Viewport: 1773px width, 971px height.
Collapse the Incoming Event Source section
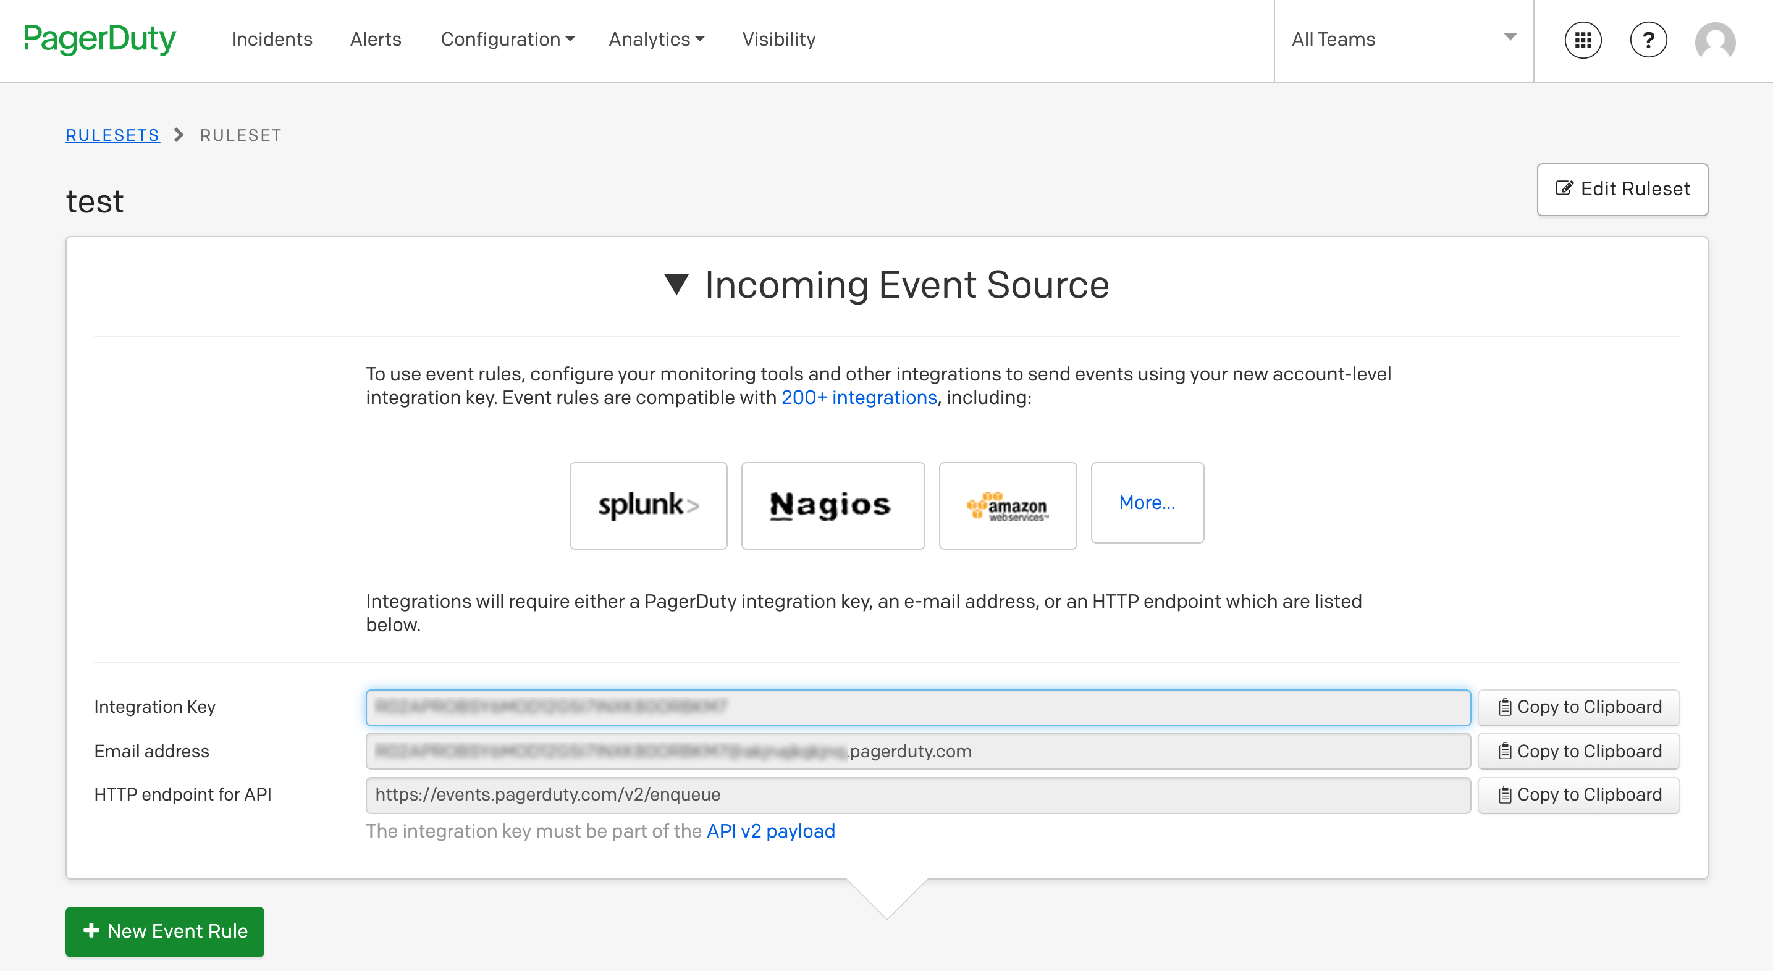[887, 285]
